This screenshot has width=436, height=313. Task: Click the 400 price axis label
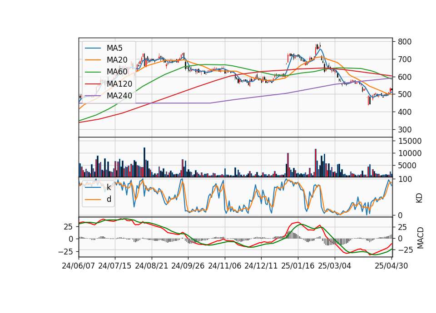pyautogui.click(x=405, y=112)
